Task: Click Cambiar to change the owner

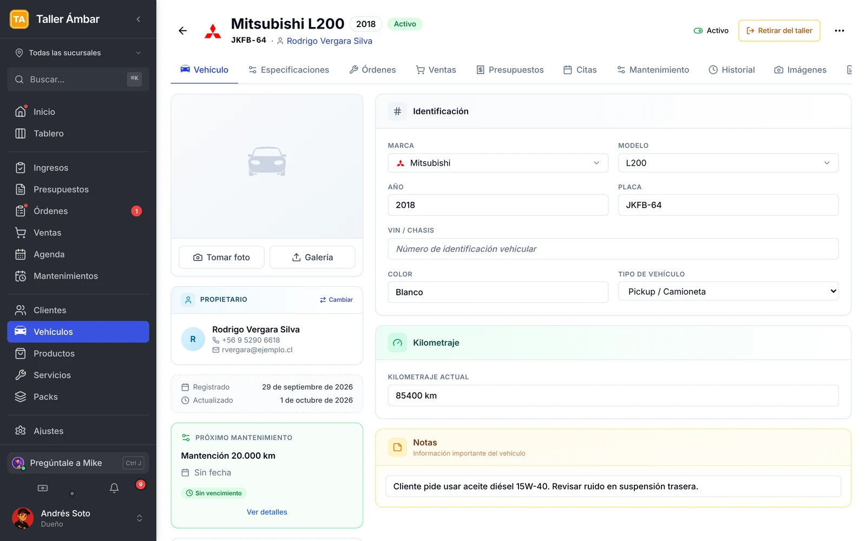Action: pyautogui.click(x=336, y=300)
